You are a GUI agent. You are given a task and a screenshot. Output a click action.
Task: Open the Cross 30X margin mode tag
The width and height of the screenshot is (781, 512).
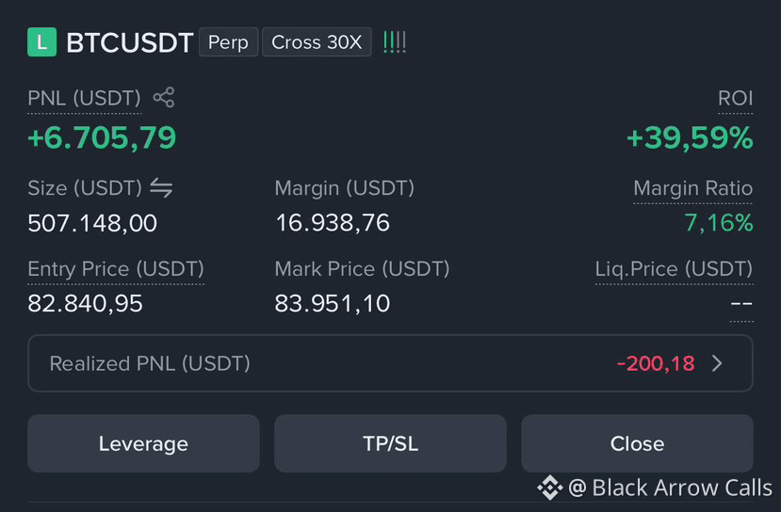(317, 42)
